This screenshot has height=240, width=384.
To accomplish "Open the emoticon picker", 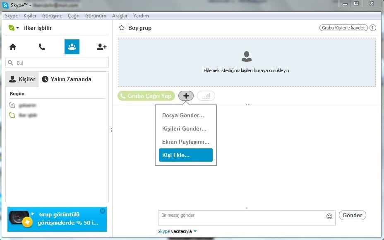I will (x=329, y=216).
